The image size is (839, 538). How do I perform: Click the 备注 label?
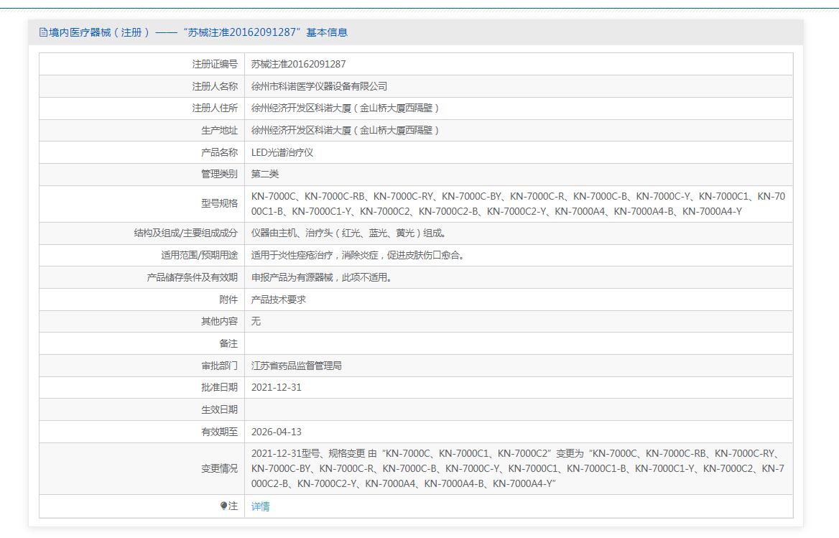228,344
